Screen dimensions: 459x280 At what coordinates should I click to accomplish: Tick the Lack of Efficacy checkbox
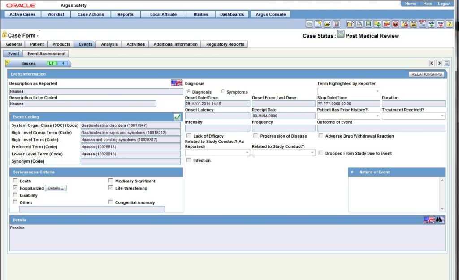(x=189, y=136)
